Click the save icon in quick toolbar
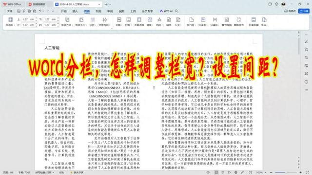The image size is (312, 175). click(19, 11)
